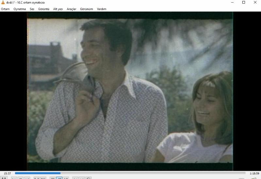The height and width of the screenshot is (179, 261).
Task: Toggle the loop/repeat mode button
Action: point(59,178)
